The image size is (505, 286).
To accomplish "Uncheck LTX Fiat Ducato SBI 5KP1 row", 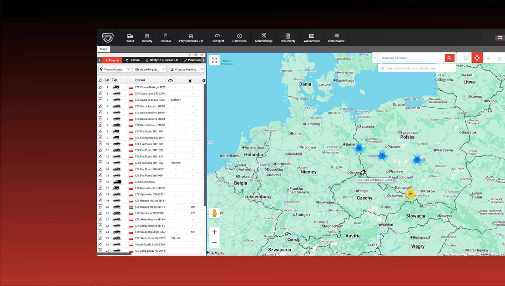I will (100, 137).
